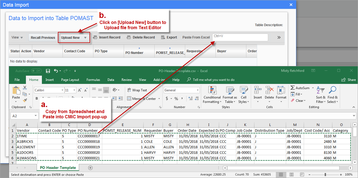358x178 pixels.
Task: Click the Paste clipboard icon in ribbon
Action: click(x=16, y=90)
